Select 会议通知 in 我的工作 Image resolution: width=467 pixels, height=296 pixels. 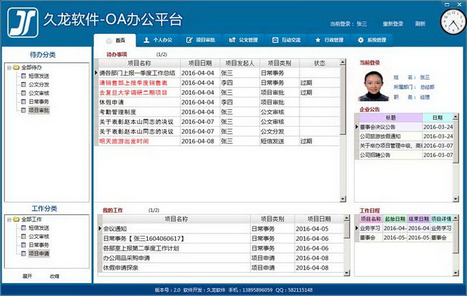[222, 229]
